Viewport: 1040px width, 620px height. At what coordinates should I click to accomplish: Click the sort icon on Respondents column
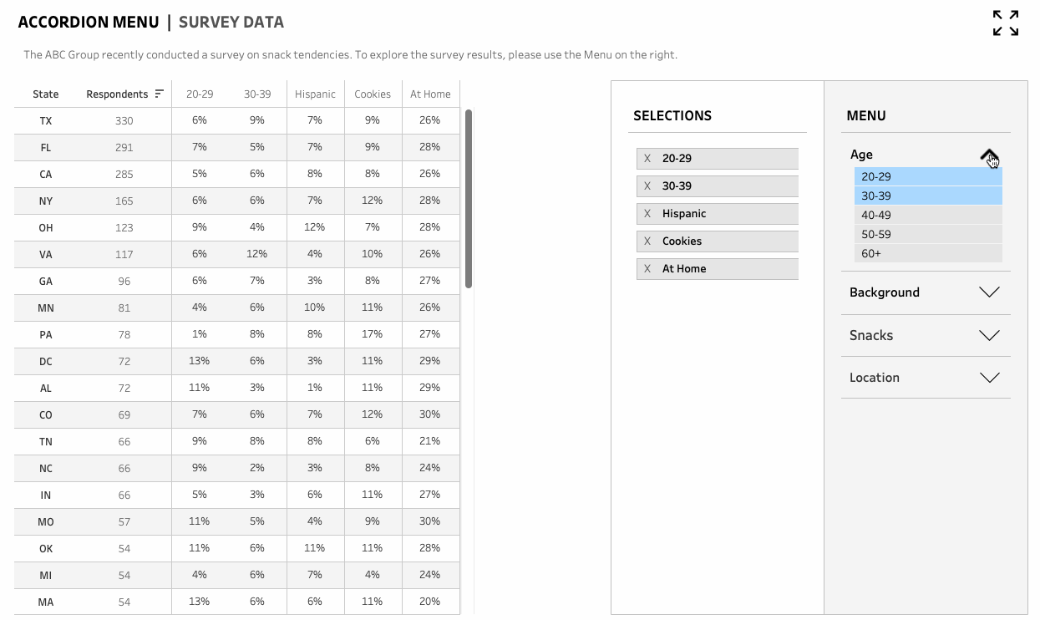(x=159, y=94)
